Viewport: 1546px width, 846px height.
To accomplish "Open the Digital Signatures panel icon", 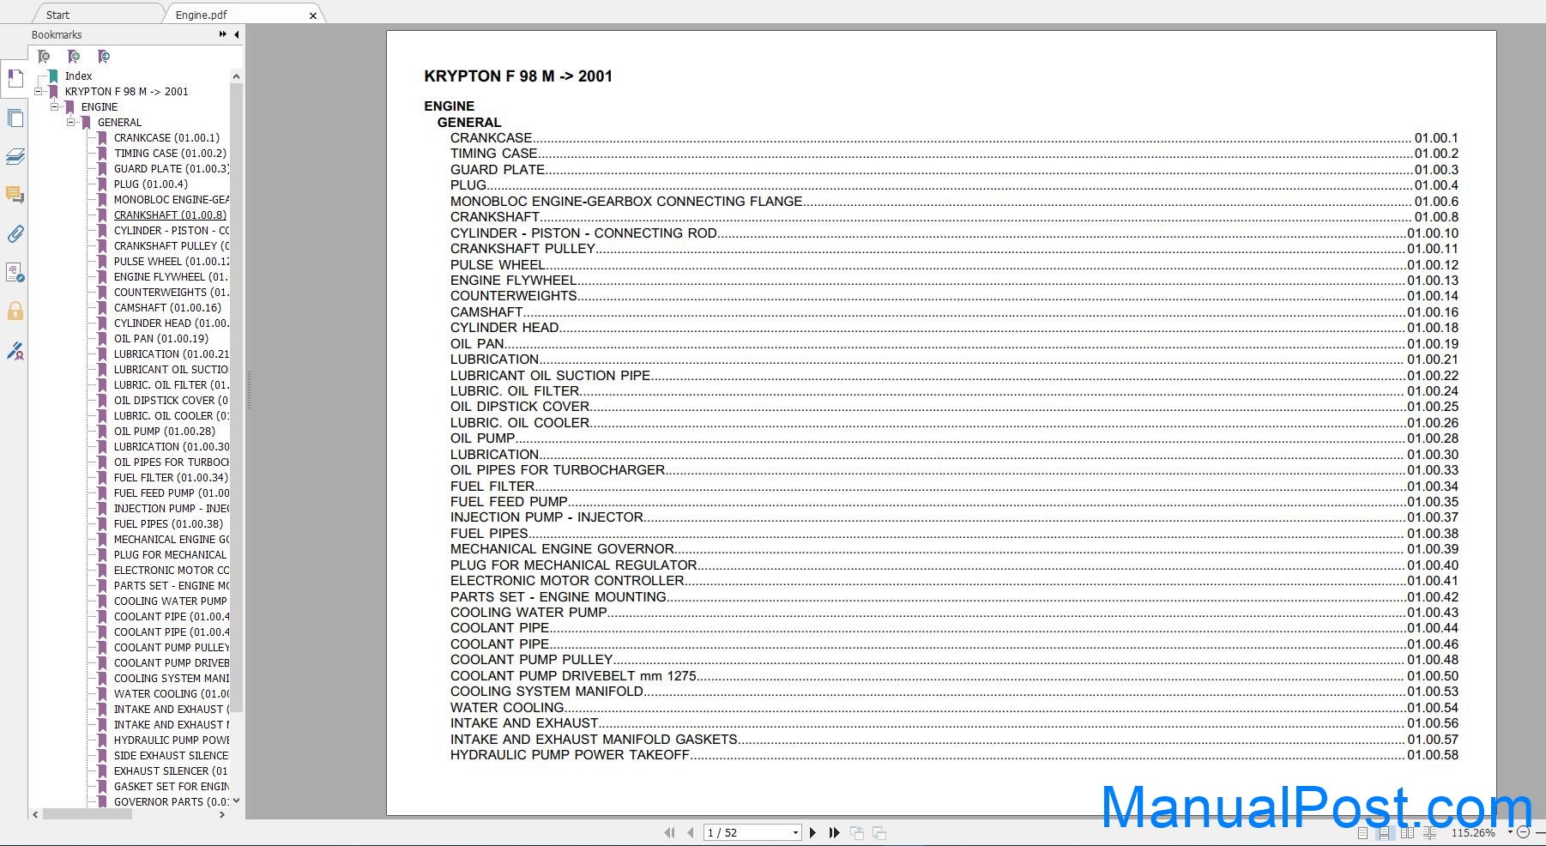I will 15,273.
